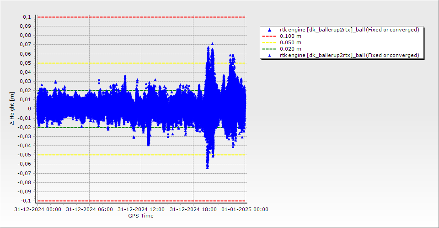Click the red dashed 0.100 m legend line
Image resolution: width=439 pixels, height=228 pixels.
269,36
